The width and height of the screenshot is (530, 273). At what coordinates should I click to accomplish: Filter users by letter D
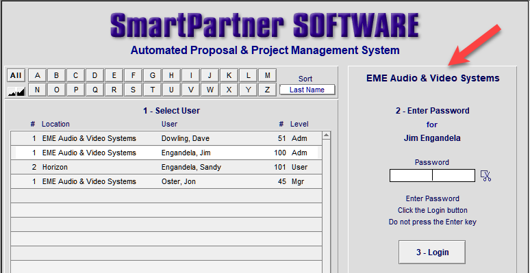pyautogui.click(x=95, y=75)
